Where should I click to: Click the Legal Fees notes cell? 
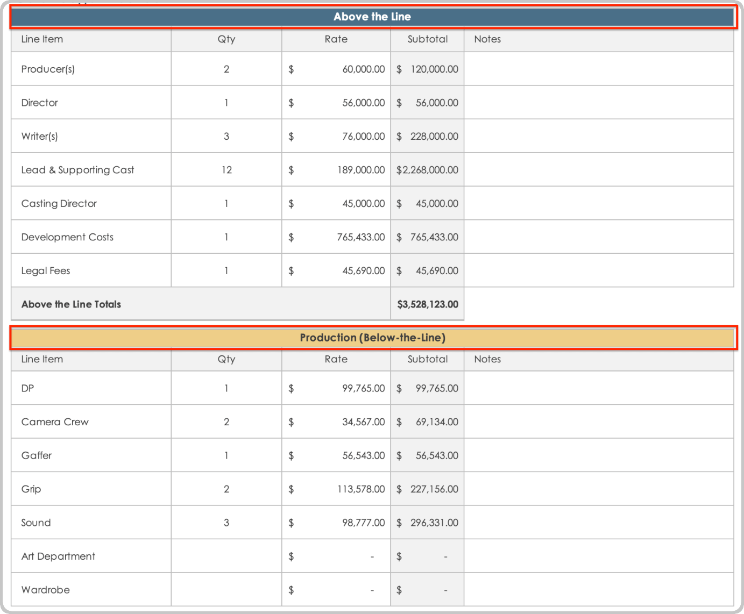(x=598, y=271)
